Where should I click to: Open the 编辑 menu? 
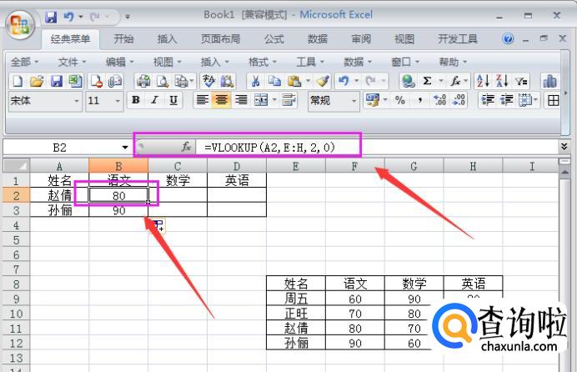(x=119, y=62)
